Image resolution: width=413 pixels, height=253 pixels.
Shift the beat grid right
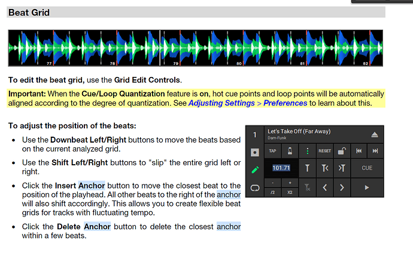pos(342,187)
